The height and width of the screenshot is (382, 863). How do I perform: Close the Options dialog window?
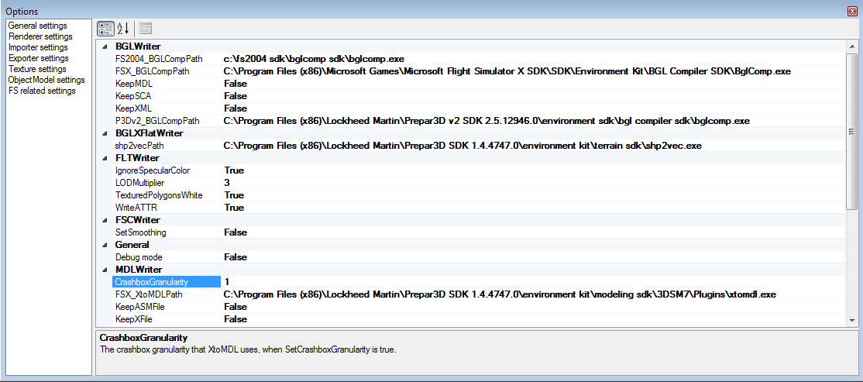click(852, 11)
